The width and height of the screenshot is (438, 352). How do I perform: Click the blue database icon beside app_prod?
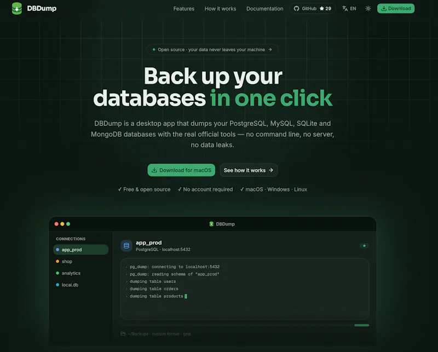tap(126, 246)
